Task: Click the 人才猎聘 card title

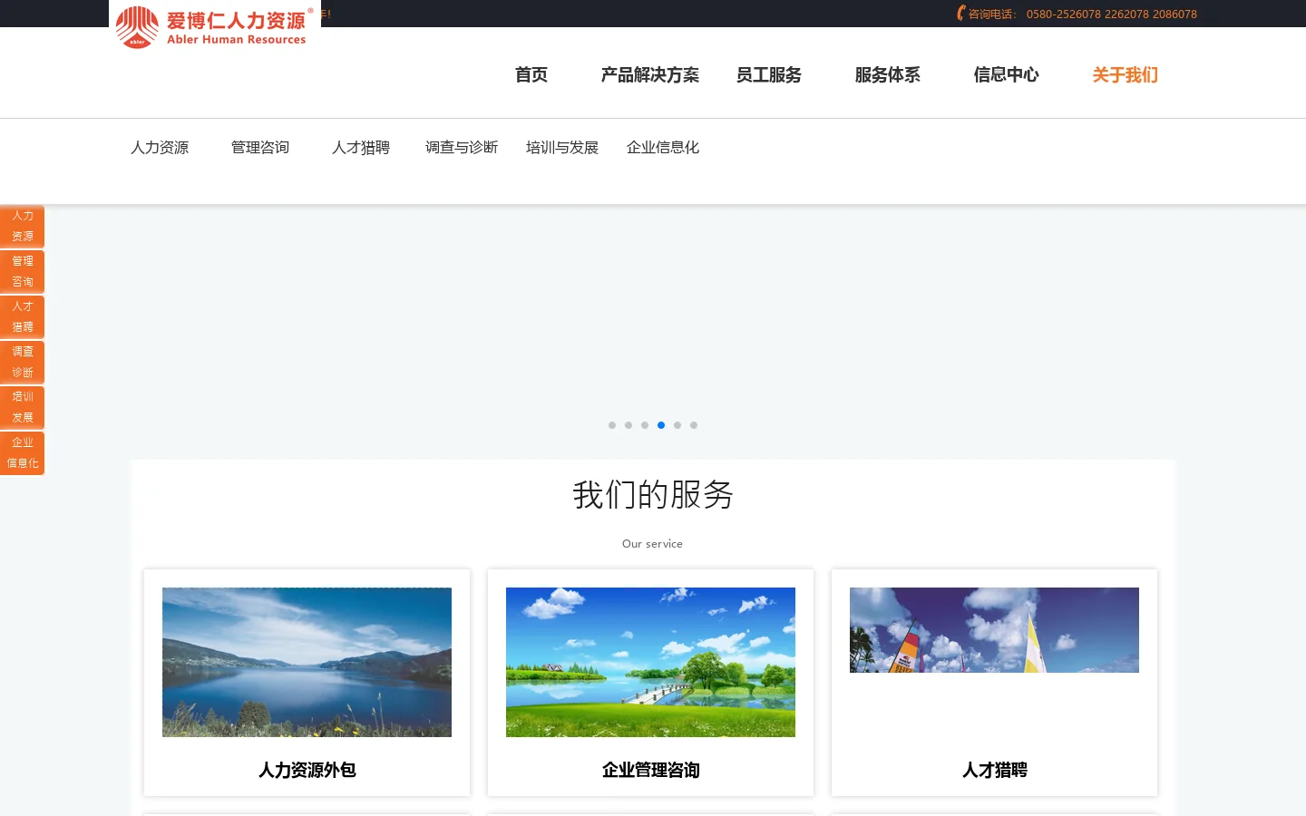Action: pos(994,771)
